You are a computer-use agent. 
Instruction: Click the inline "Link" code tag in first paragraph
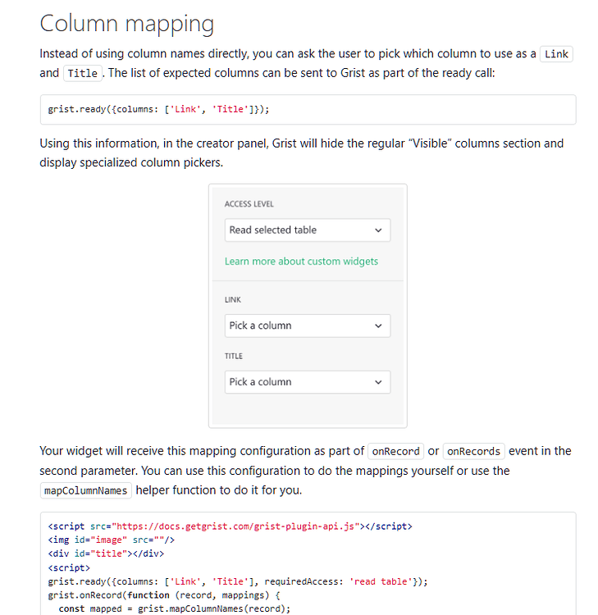(x=556, y=54)
